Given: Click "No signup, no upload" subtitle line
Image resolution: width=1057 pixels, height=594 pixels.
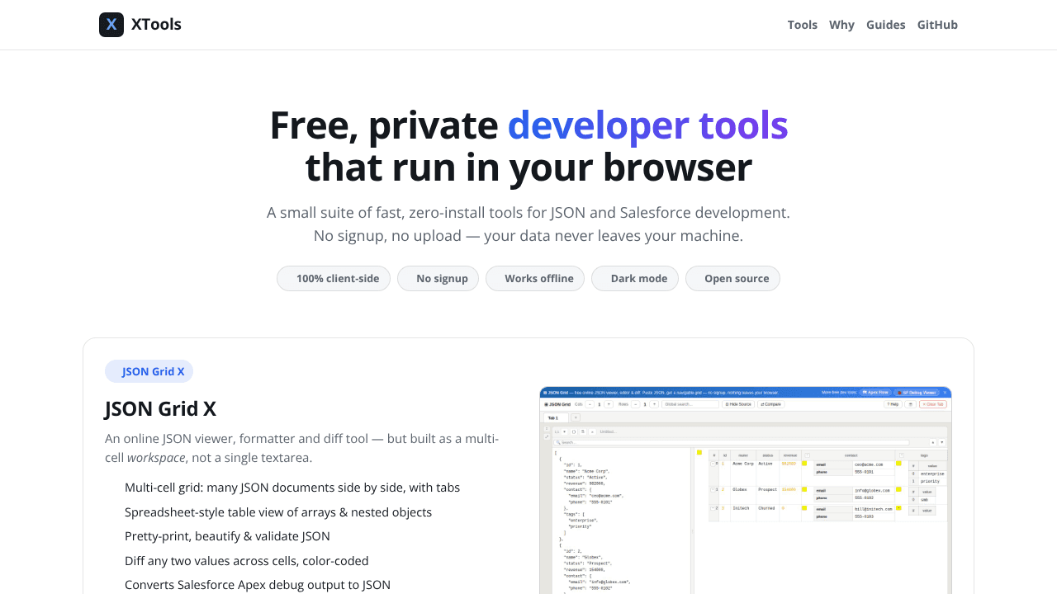Looking at the screenshot, I should point(528,236).
